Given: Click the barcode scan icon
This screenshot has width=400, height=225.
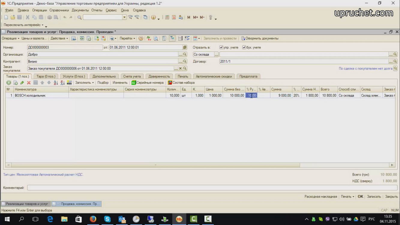Looking at the screenshot, I should (69, 82).
